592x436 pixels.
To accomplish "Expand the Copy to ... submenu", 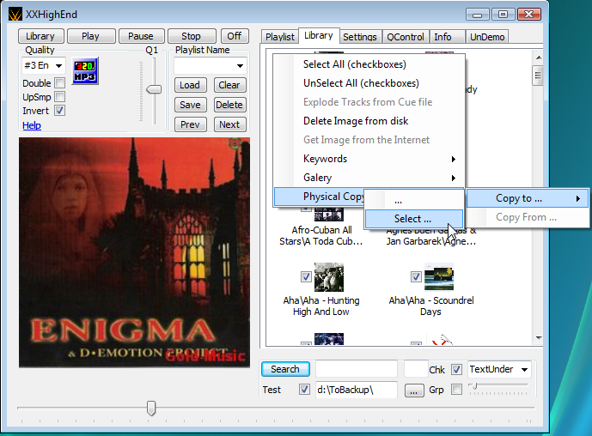I will (x=528, y=198).
